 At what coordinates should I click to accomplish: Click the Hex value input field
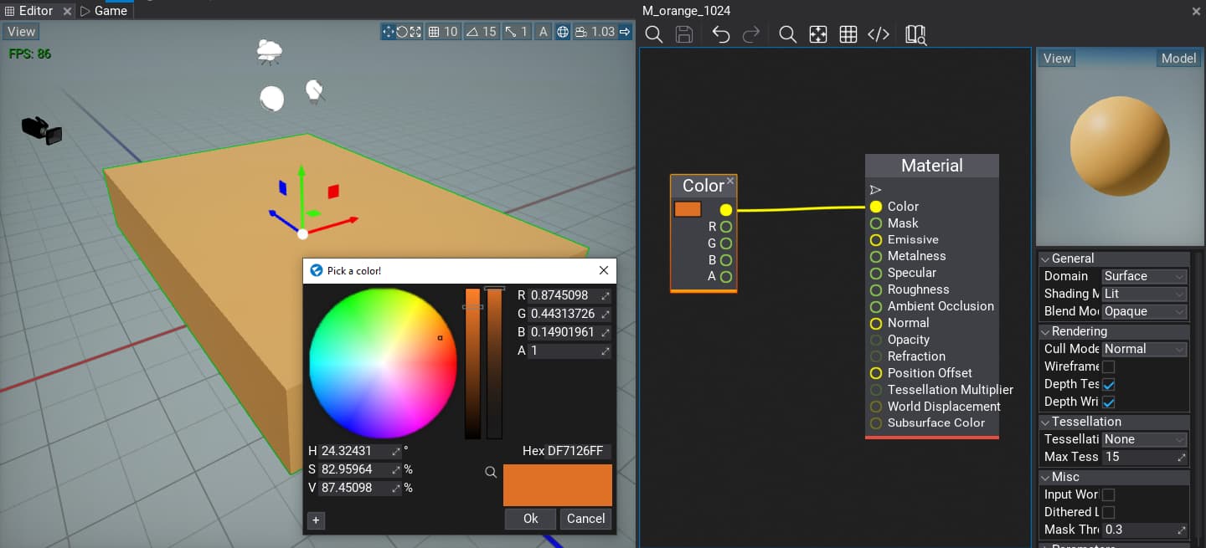tap(577, 451)
